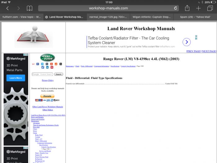Reload page with the refresh icon
Screen dimensions: 217x163
pos(175,8)
